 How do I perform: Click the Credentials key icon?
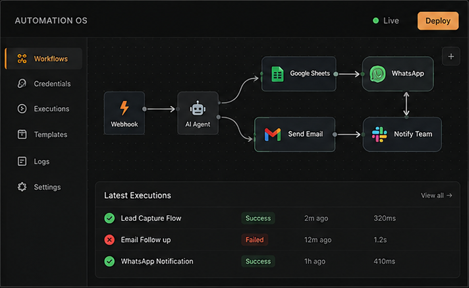coord(22,84)
